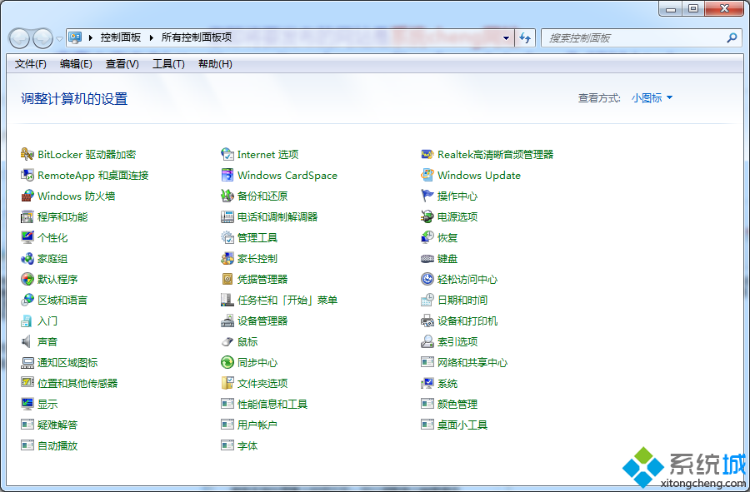
Task: Open the recent pages dropdown beside Forward
Action: click(59, 38)
